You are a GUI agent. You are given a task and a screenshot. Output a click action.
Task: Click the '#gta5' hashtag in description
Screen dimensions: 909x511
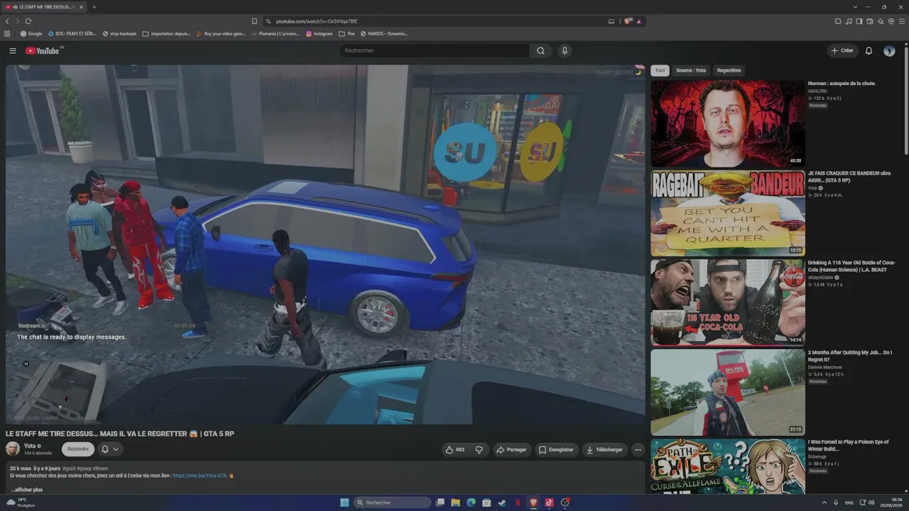pyautogui.click(x=69, y=468)
